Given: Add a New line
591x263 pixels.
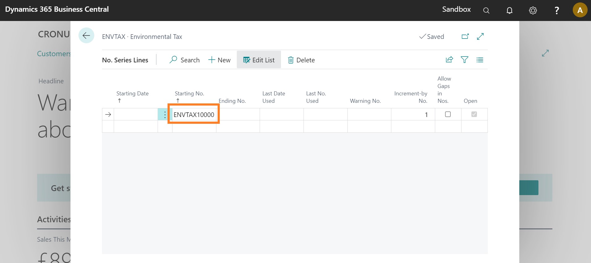Looking at the screenshot, I should (x=219, y=60).
